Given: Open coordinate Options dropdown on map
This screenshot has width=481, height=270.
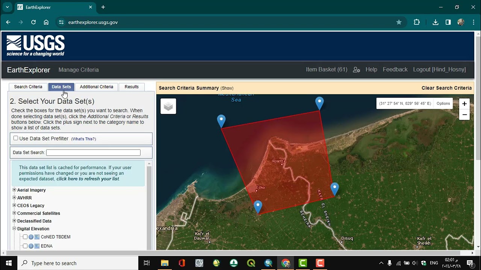Looking at the screenshot, I should (443, 103).
